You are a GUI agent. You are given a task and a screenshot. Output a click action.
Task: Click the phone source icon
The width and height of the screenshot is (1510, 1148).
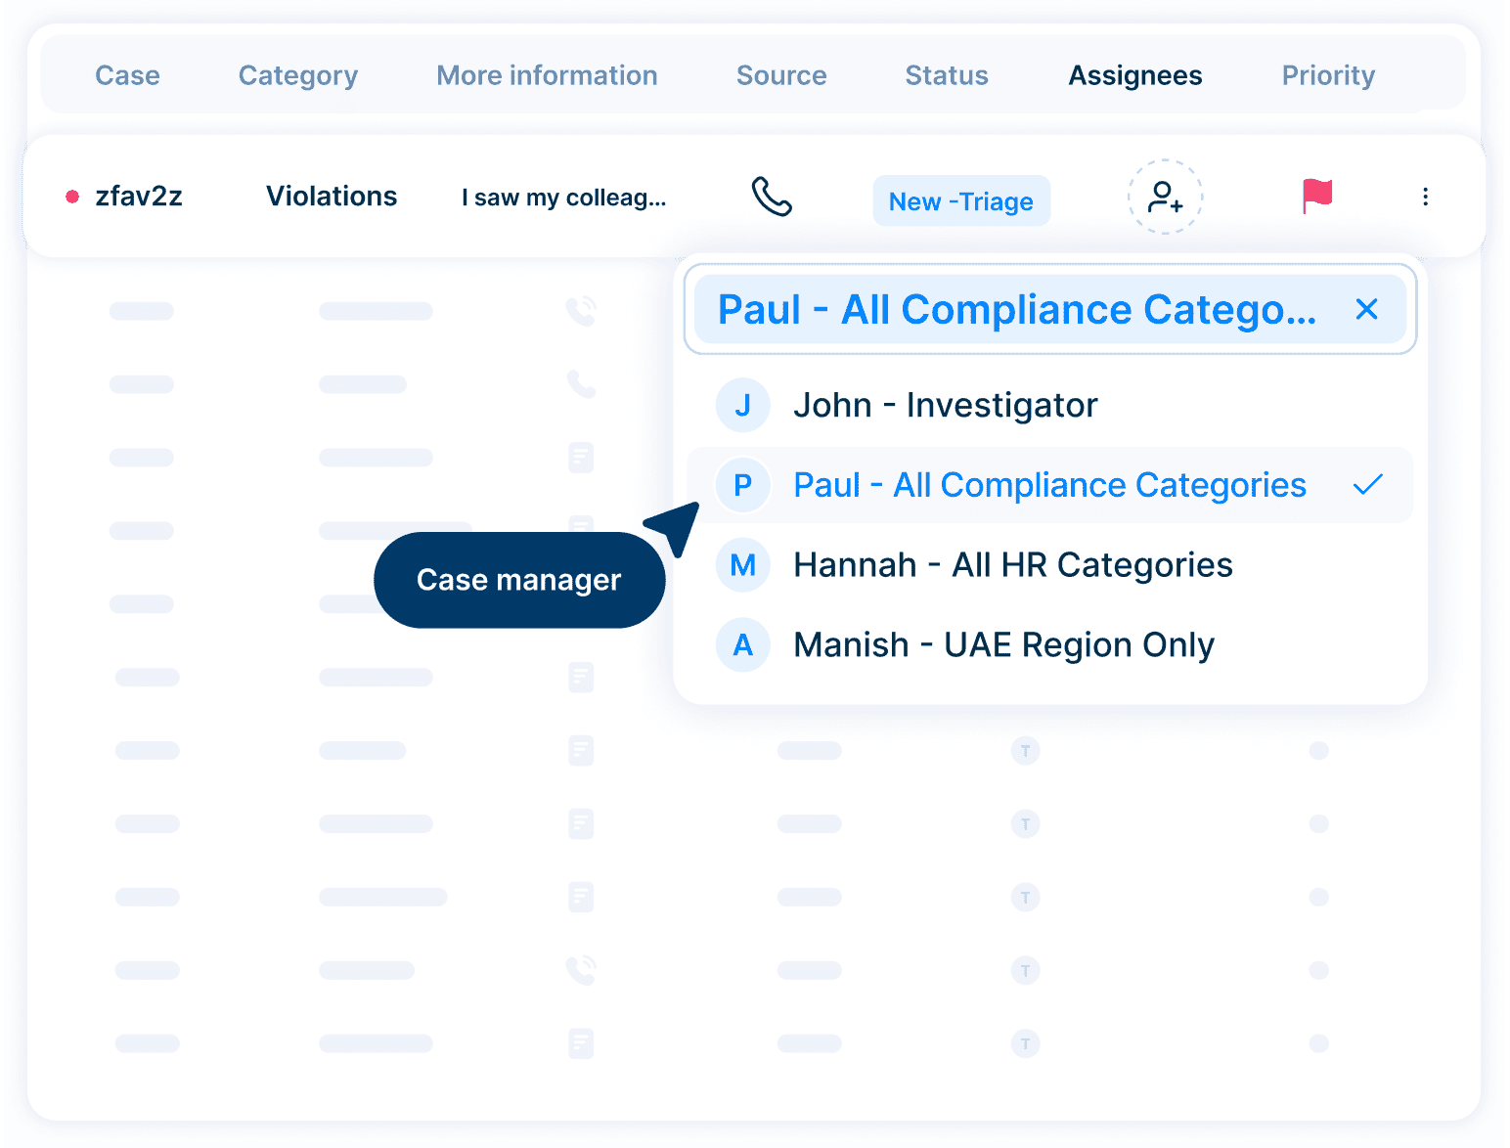coord(771,197)
